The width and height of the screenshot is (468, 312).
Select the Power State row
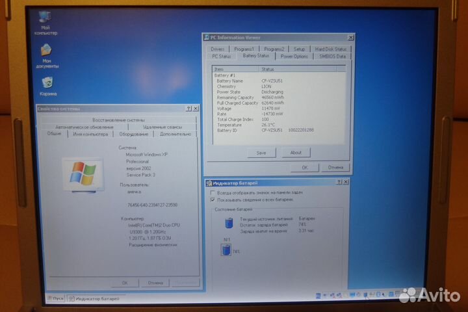[x=279, y=92]
